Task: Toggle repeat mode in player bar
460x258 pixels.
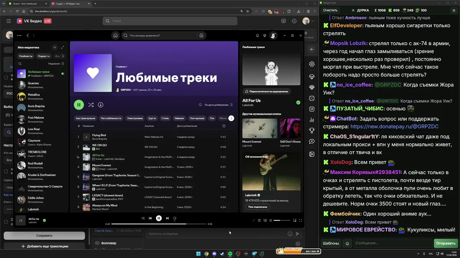Action: (x=175, y=218)
